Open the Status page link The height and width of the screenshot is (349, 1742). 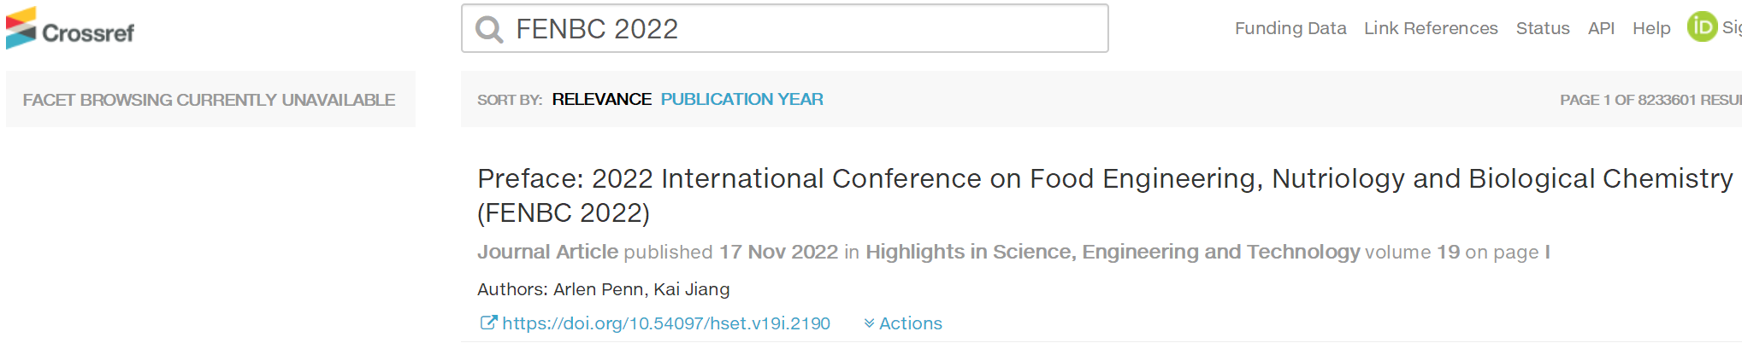1543,28
